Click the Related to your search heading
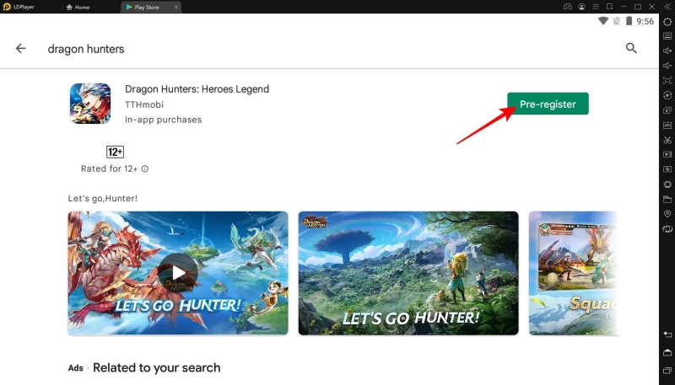This screenshot has width=675, height=385. (x=157, y=368)
